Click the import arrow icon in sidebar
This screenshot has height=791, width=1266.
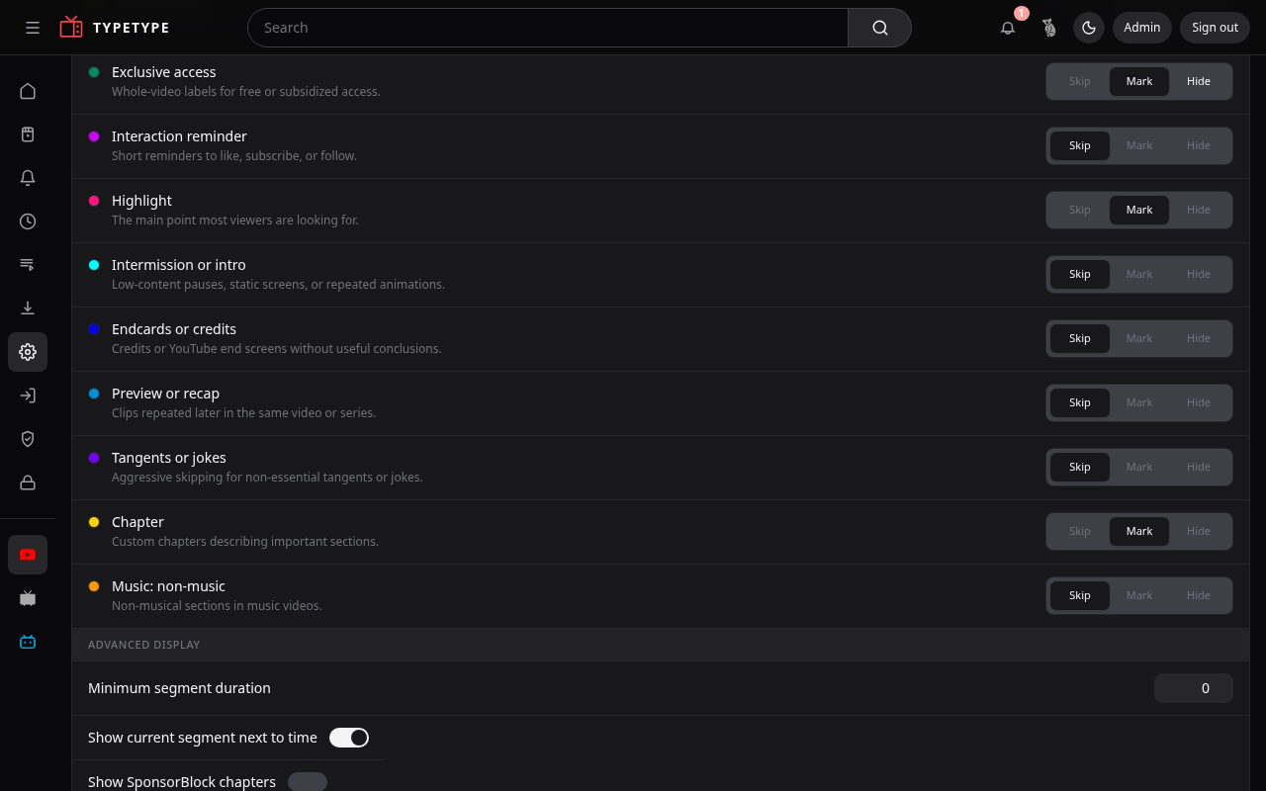coord(28,395)
